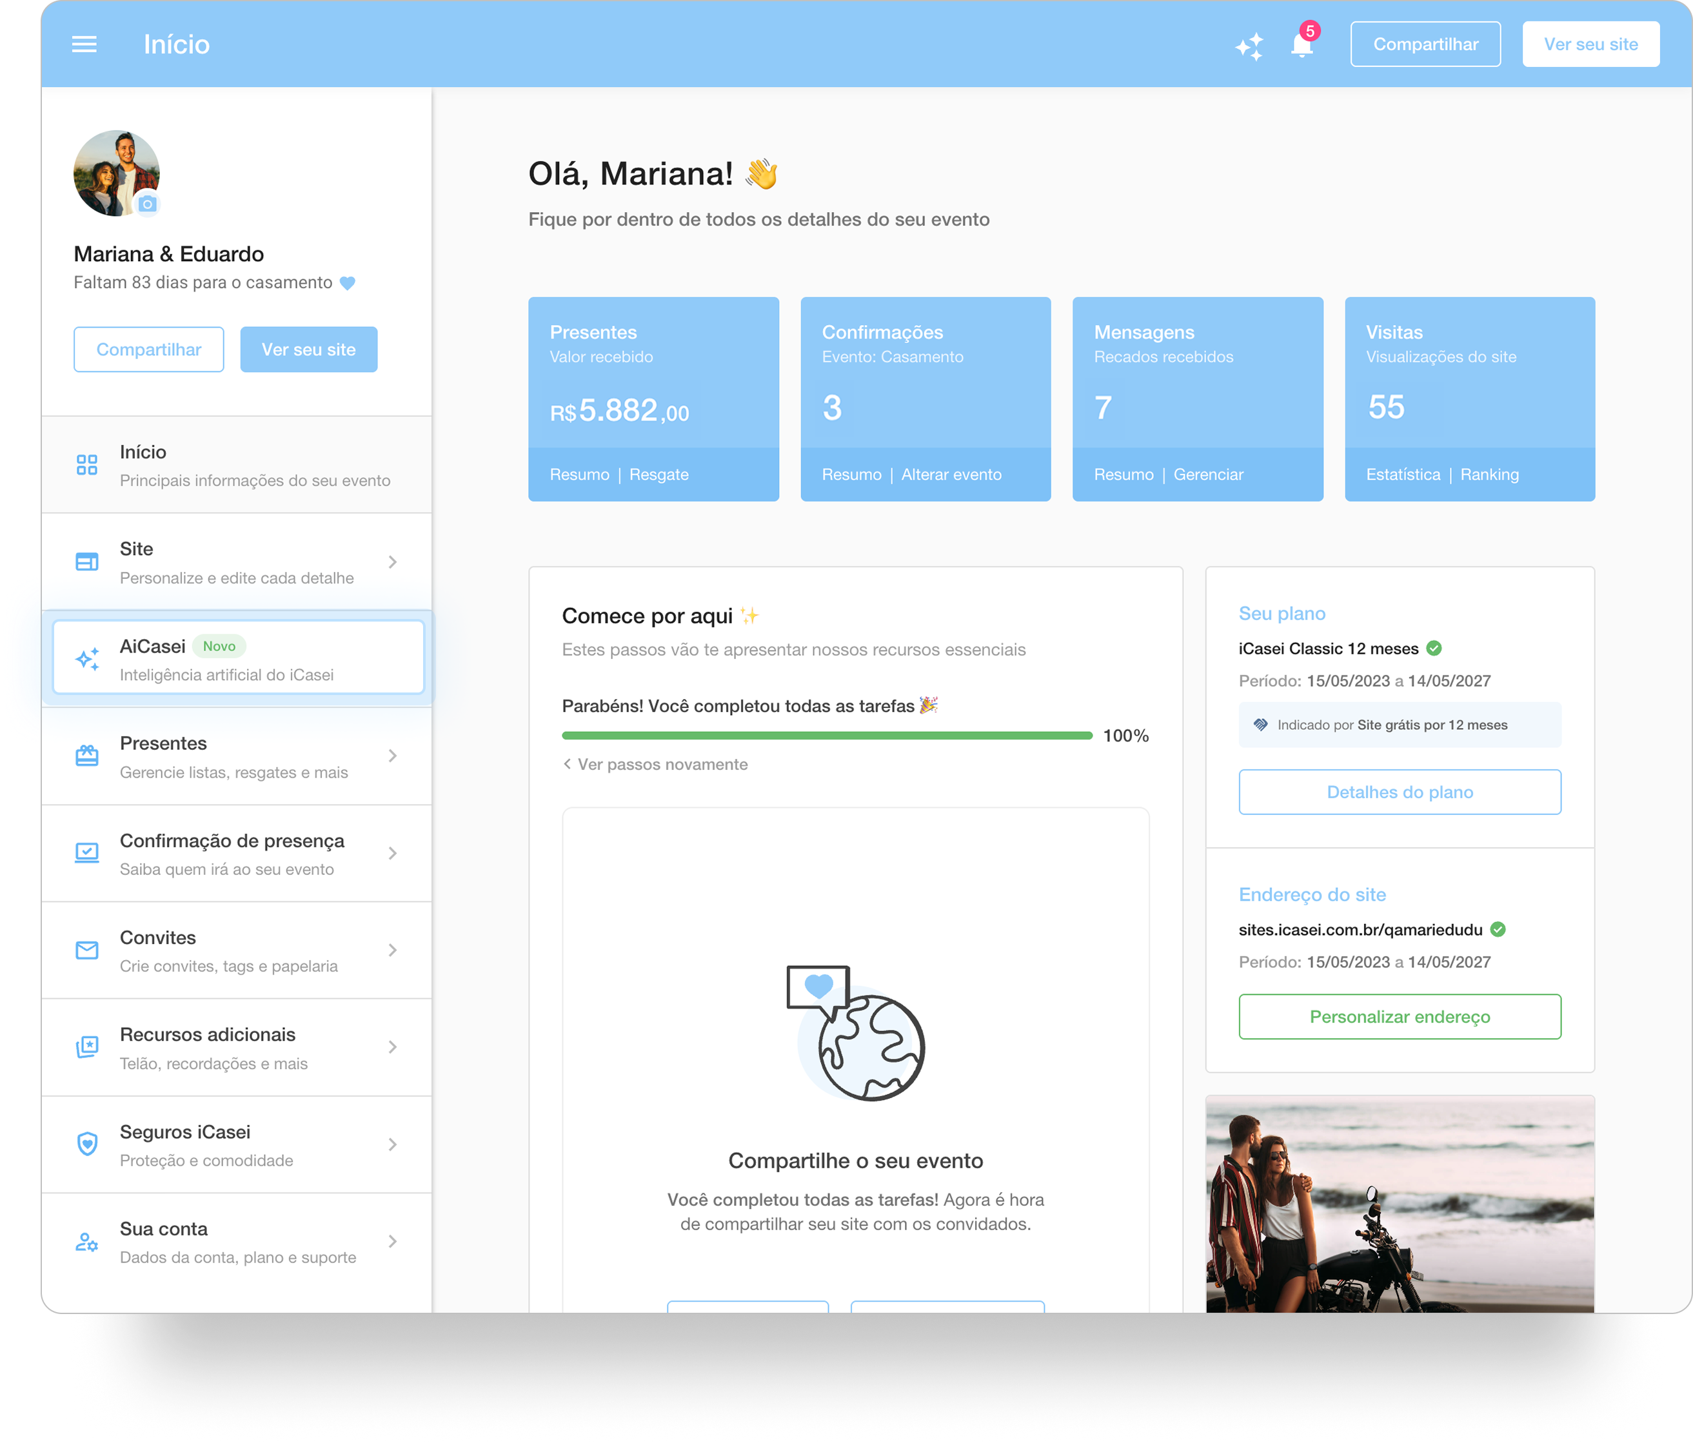1693x1443 pixels.
Task: Open Início in the sidebar menu
Action: click(237, 465)
